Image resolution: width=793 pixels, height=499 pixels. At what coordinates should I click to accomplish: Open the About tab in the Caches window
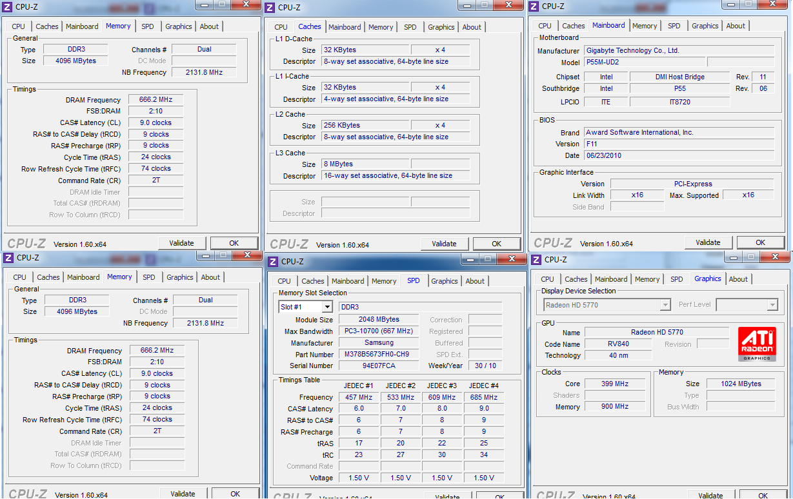[x=472, y=27]
